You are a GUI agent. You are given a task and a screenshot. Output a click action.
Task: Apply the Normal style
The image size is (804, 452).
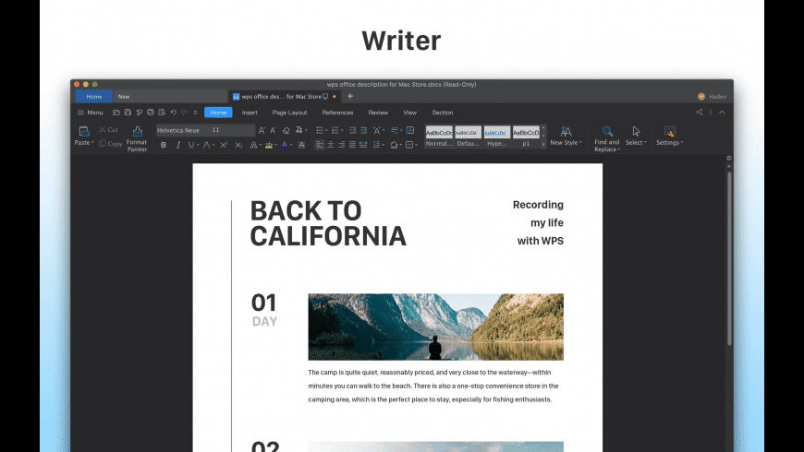pyautogui.click(x=439, y=137)
